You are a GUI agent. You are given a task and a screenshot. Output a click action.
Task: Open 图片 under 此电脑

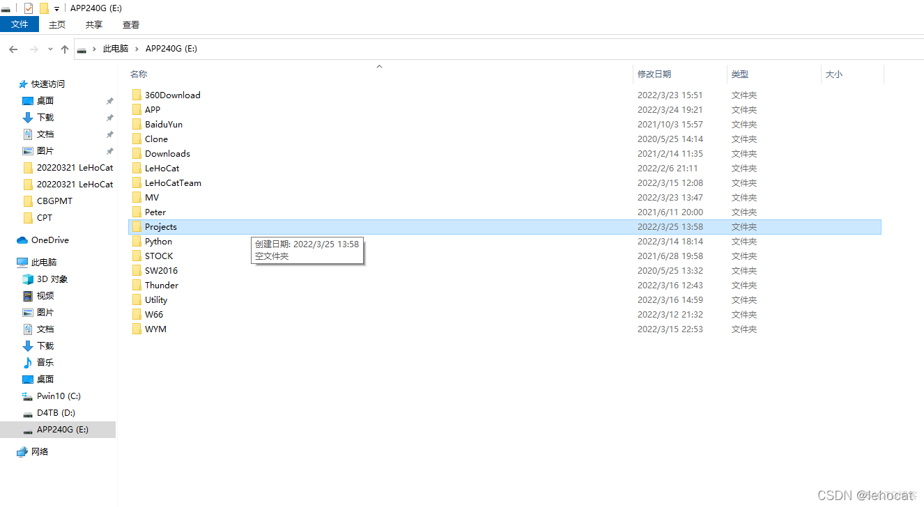pyautogui.click(x=45, y=312)
